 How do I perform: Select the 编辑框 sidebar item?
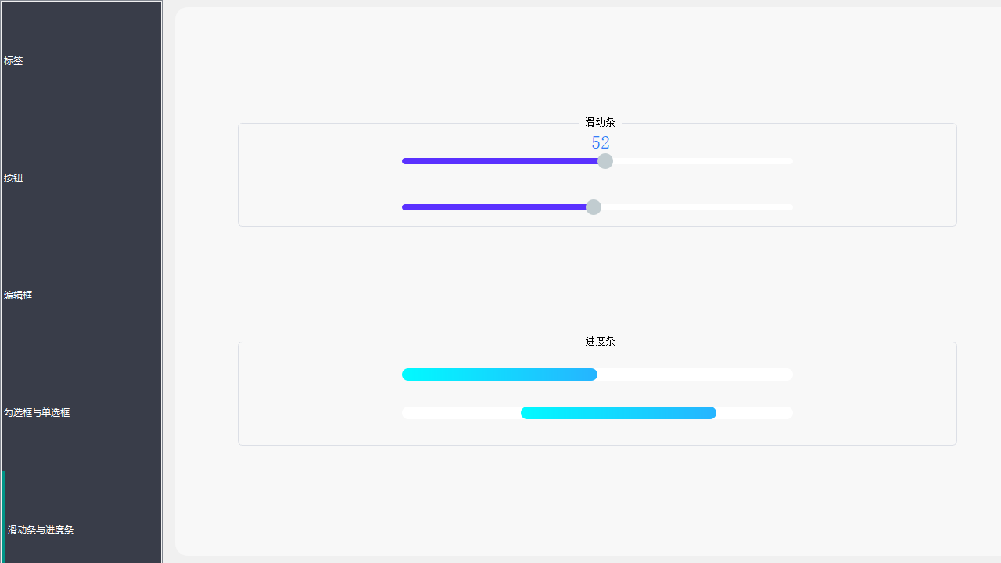[81, 295]
